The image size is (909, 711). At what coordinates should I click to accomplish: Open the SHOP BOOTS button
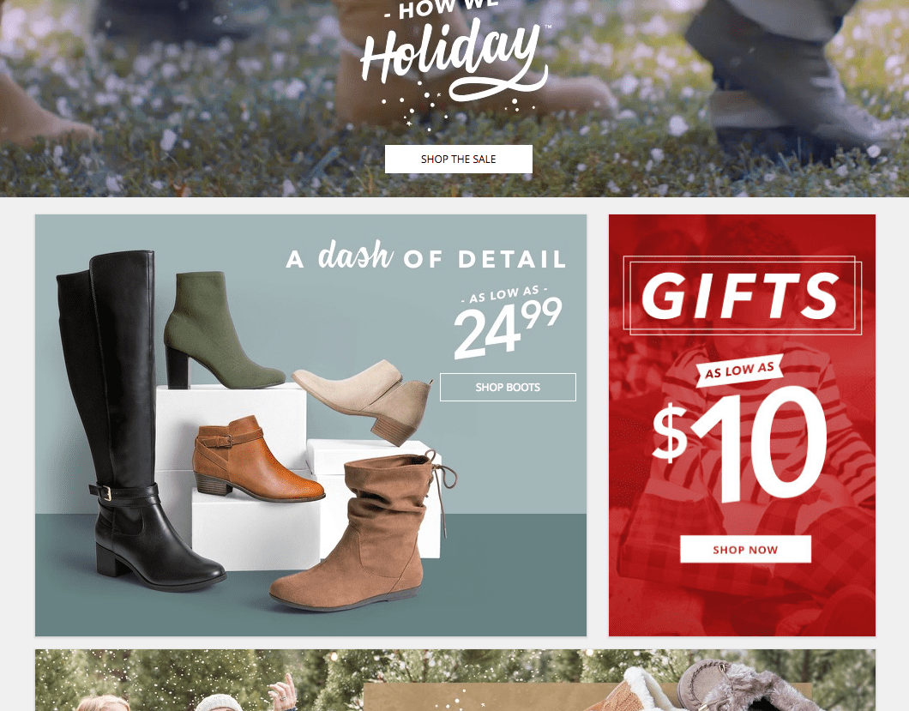tap(508, 387)
